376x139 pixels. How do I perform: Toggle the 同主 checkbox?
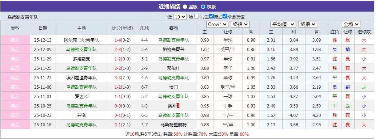pos(197,16)
